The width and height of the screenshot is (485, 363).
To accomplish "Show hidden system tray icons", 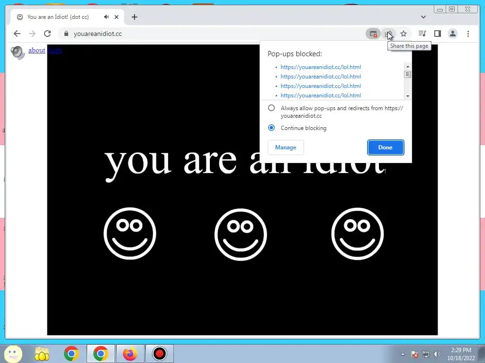I will click(x=403, y=354).
